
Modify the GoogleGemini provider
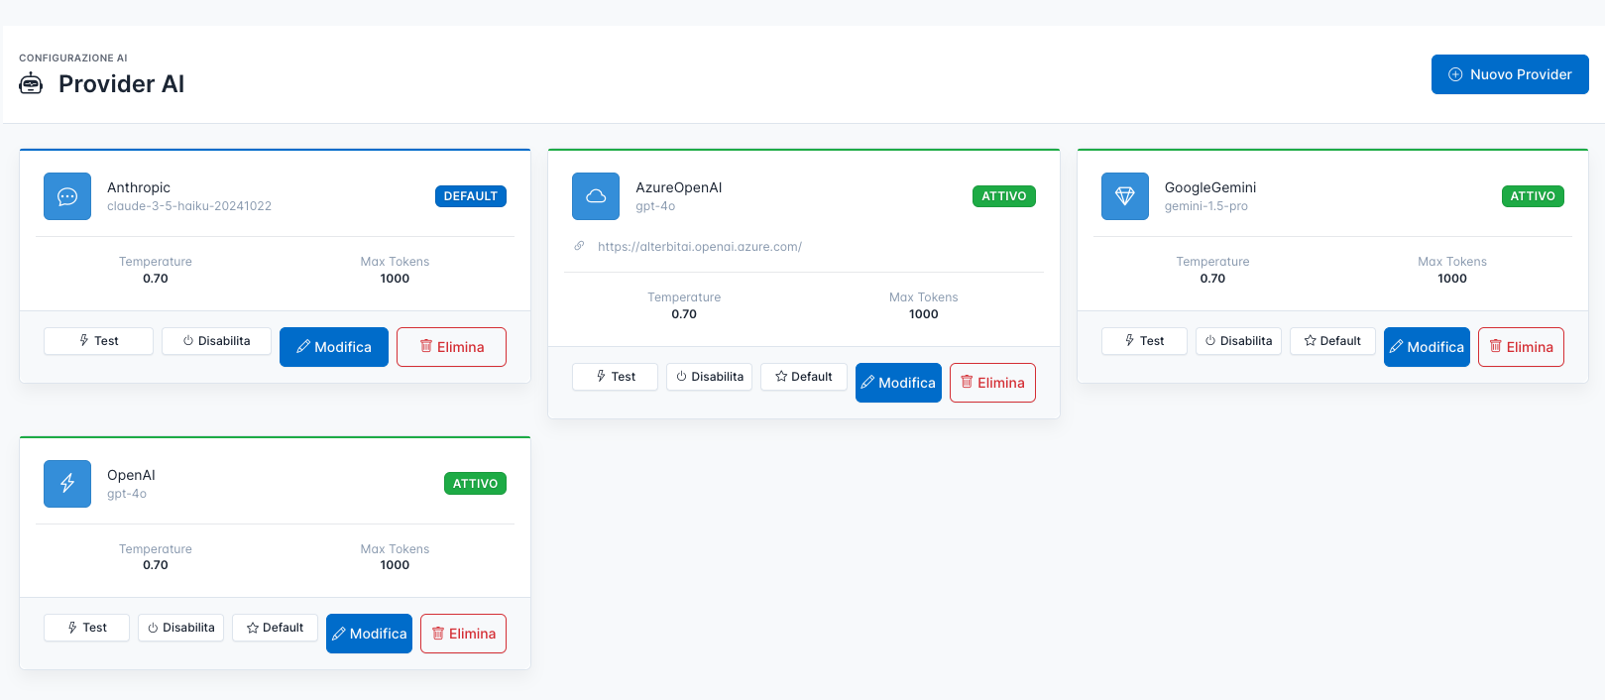[1427, 347]
